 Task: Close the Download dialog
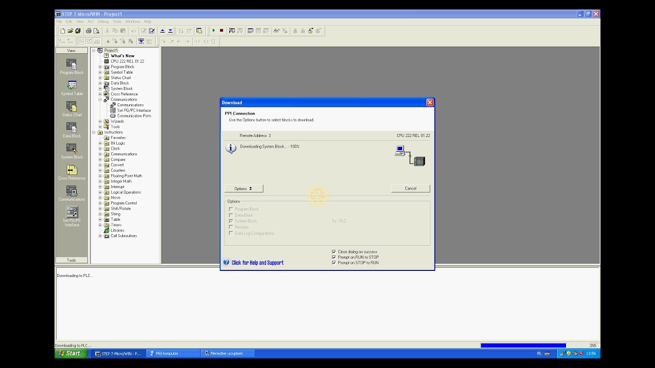(x=430, y=103)
